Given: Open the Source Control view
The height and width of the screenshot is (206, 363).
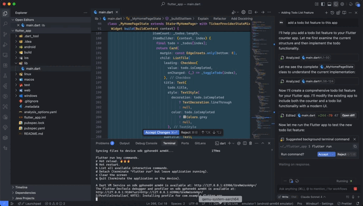Looking at the screenshot, I should [5, 34].
